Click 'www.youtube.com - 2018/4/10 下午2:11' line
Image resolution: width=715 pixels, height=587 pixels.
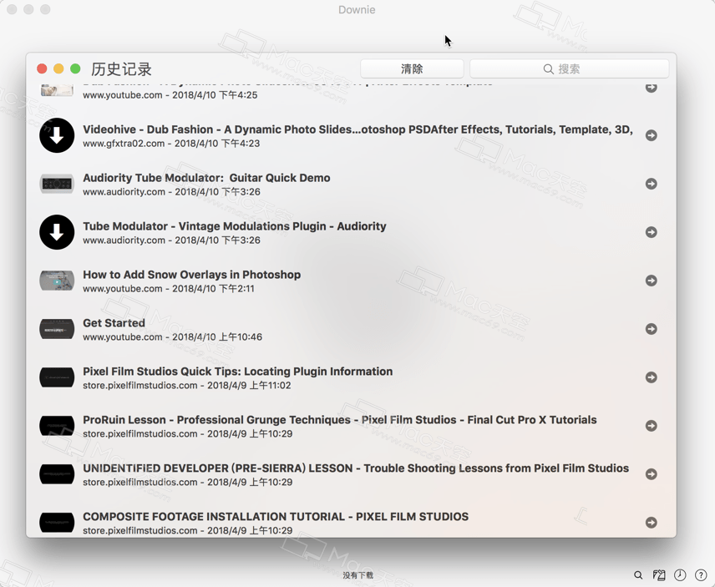169,288
